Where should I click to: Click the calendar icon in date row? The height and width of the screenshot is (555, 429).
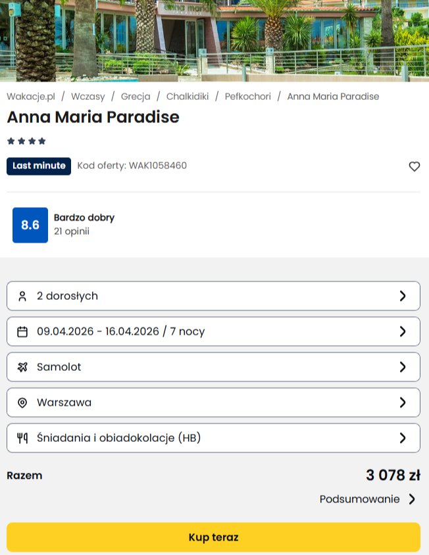click(22, 331)
